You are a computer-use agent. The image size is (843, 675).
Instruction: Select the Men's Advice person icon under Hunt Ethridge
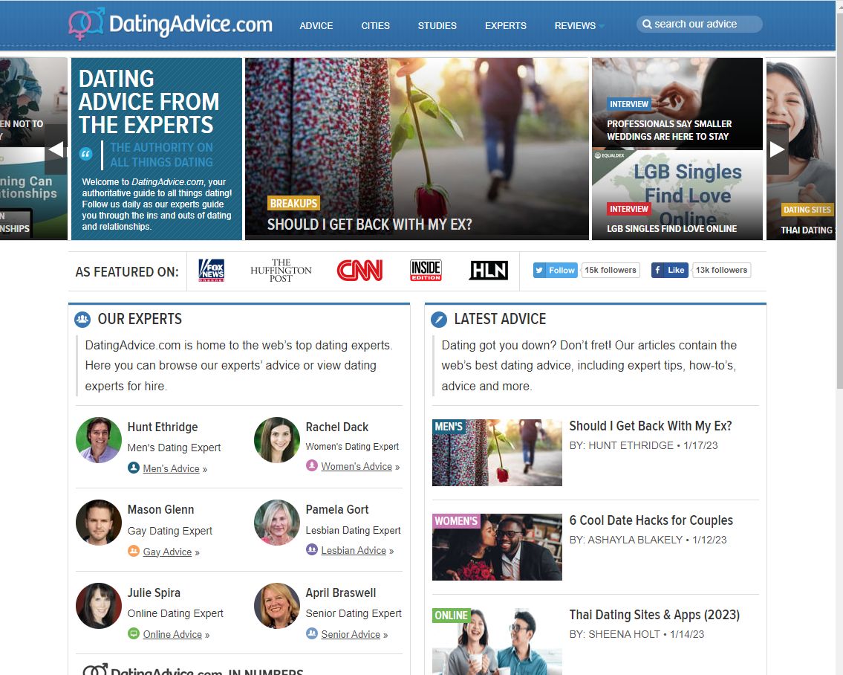click(x=134, y=468)
